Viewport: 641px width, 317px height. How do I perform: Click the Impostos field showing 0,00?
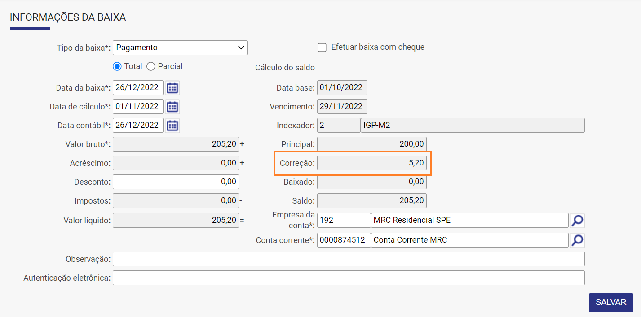pyautogui.click(x=176, y=201)
